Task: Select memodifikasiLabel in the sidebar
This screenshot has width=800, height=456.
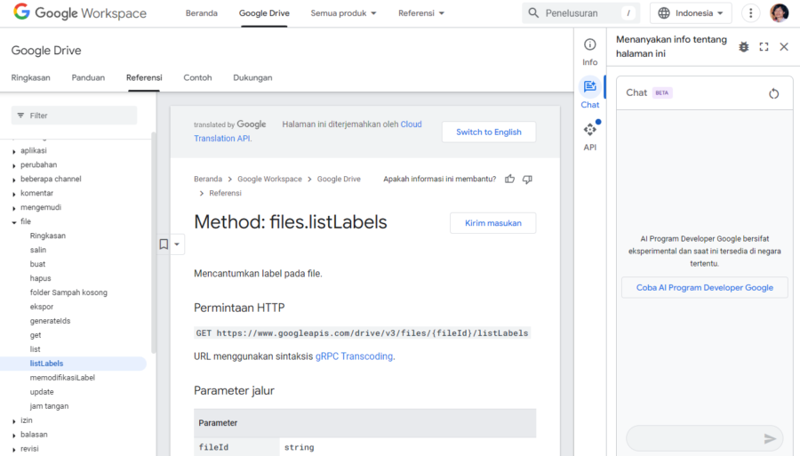Action: click(x=62, y=378)
